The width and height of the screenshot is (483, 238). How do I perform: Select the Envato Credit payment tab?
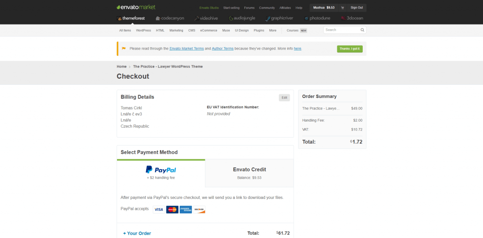tap(249, 173)
